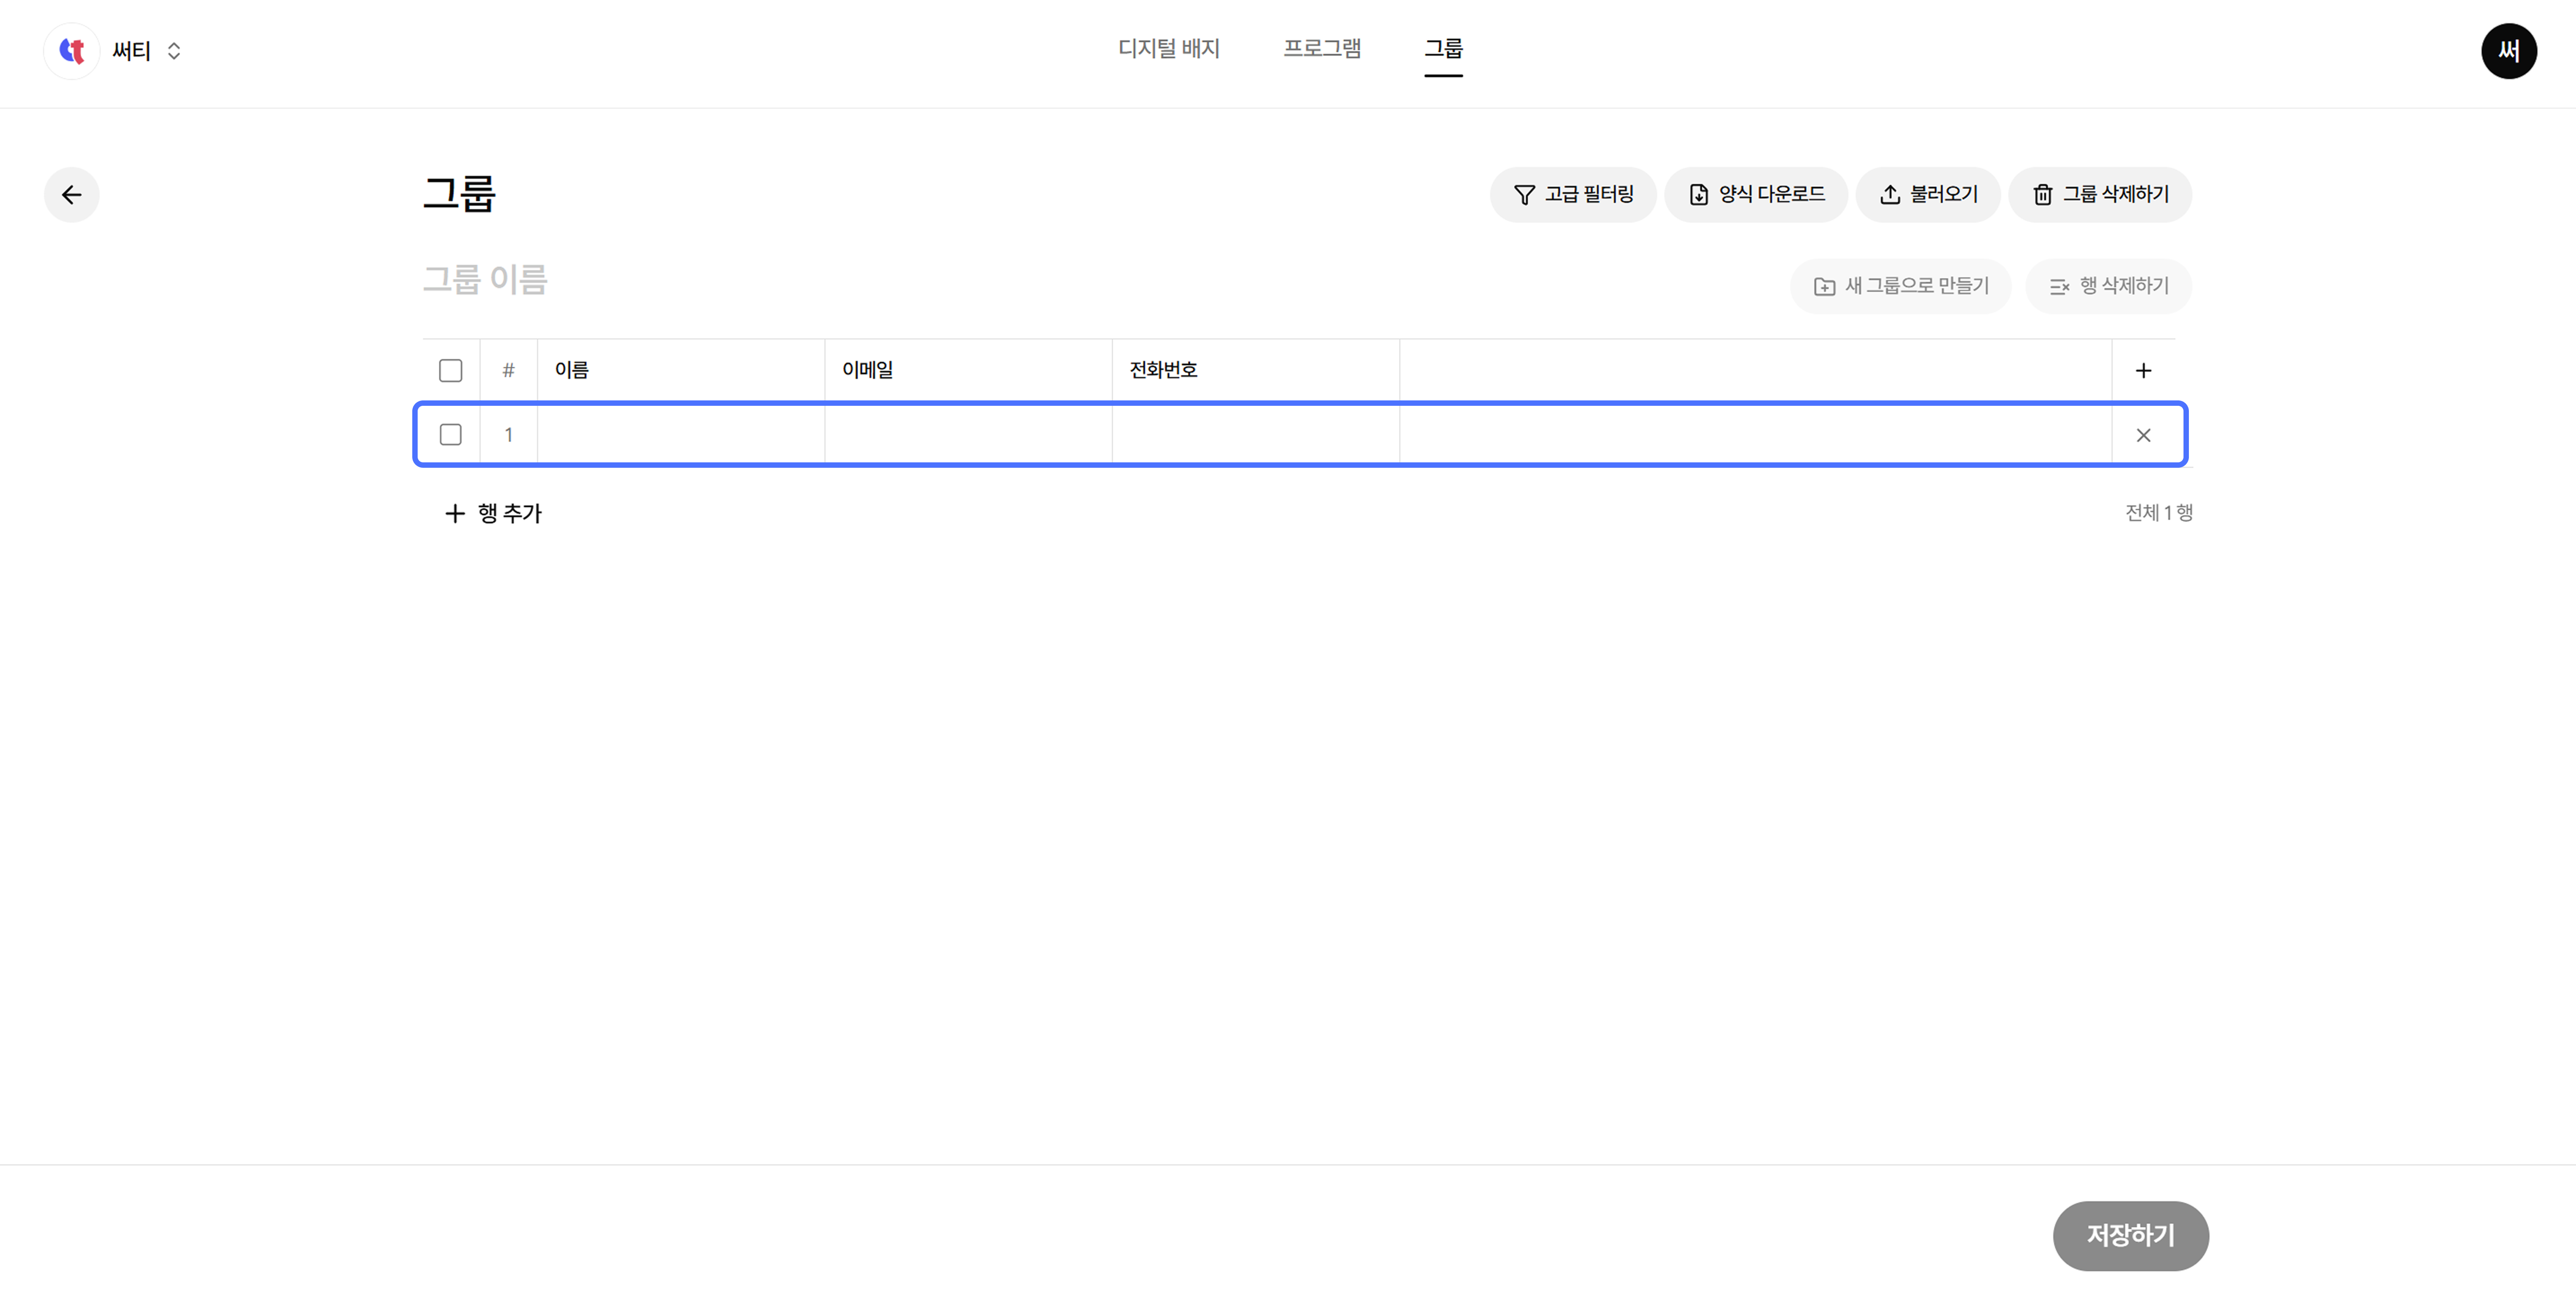Open the 써 profile avatar menu
2576x1300 pixels.
point(2508,51)
